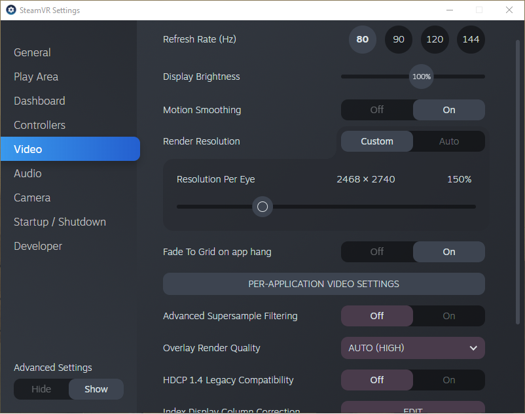This screenshot has height=414, width=525.
Task: Turn Advanced Supersample Filtering on
Action: [x=449, y=316]
